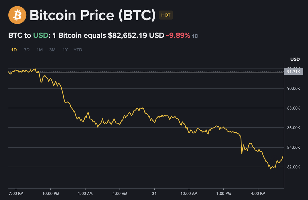Select the 91.71K current price marker
308x200 pixels.
click(293, 72)
